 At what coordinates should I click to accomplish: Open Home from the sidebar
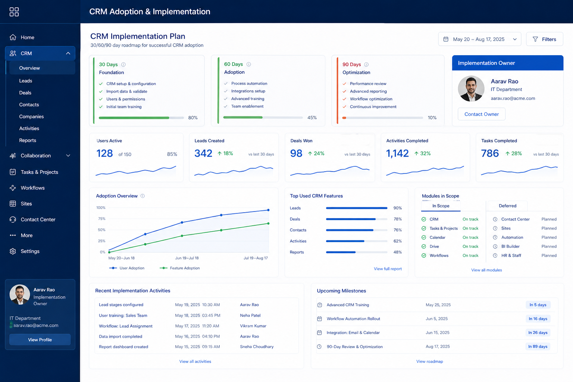pos(27,37)
